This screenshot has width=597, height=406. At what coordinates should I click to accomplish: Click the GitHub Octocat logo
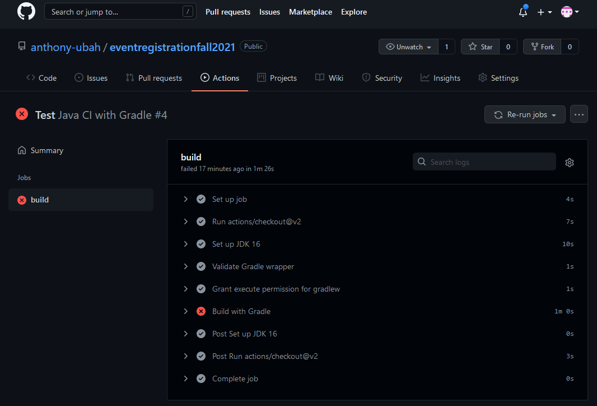pyautogui.click(x=26, y=12)
